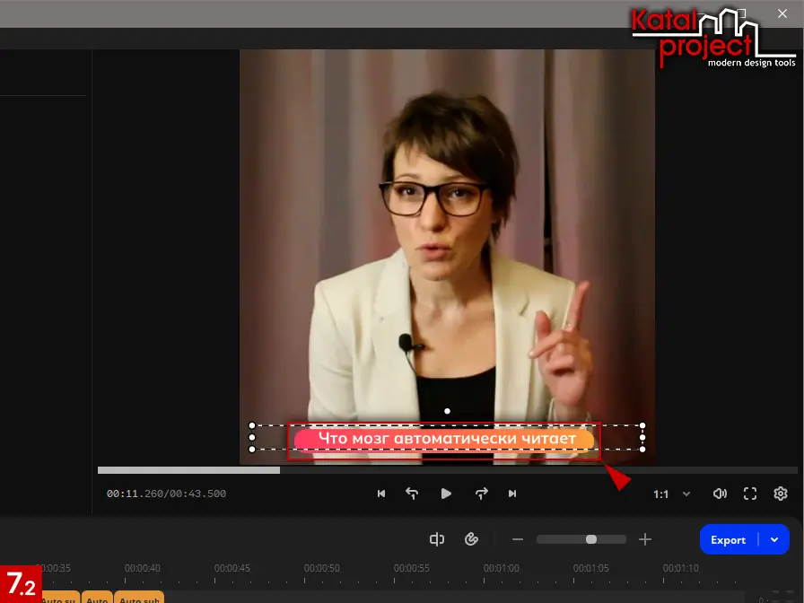The width and height of the screenshot is (804, 603).
Task: Click the undo arrow icon
Action: coord(412,494)
